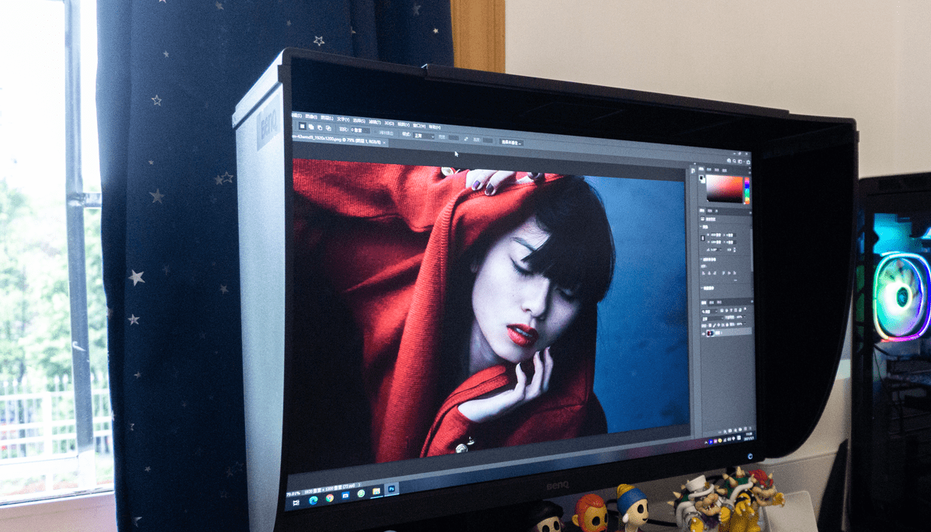Image resolution: width=931 pixels, height=532 pixels.
Task: Open the search icon in Photoshop's top-right
Action: pyautogui.click(x=735, y=161)
